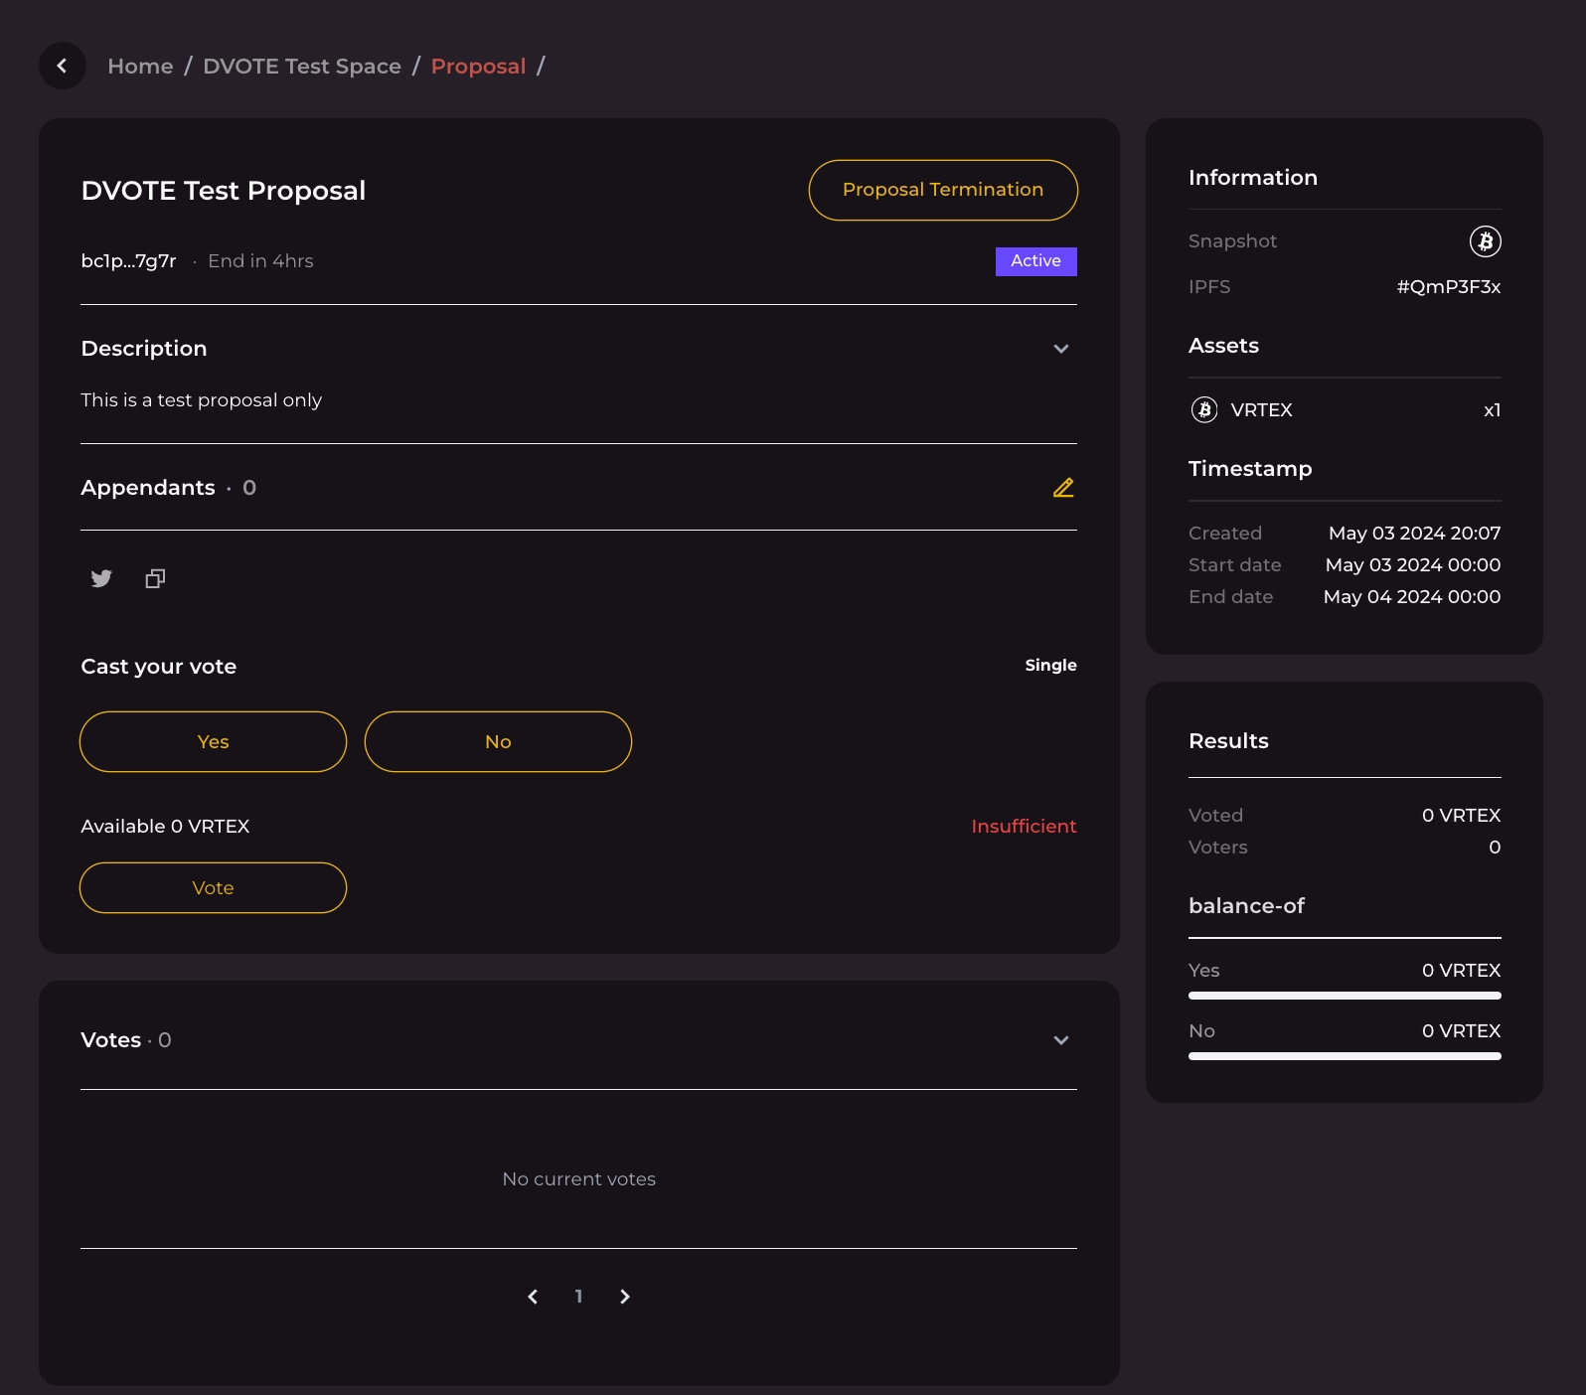1586x1395 pixels.
Task: Open IPFS hash #QmP3F3x link
Action: click(x=1448, y=287)
